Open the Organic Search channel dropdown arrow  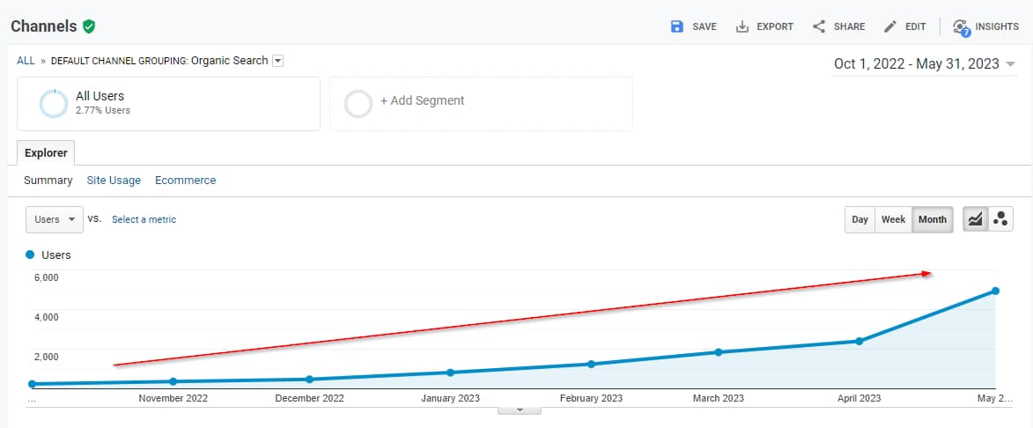click(278, 61)
